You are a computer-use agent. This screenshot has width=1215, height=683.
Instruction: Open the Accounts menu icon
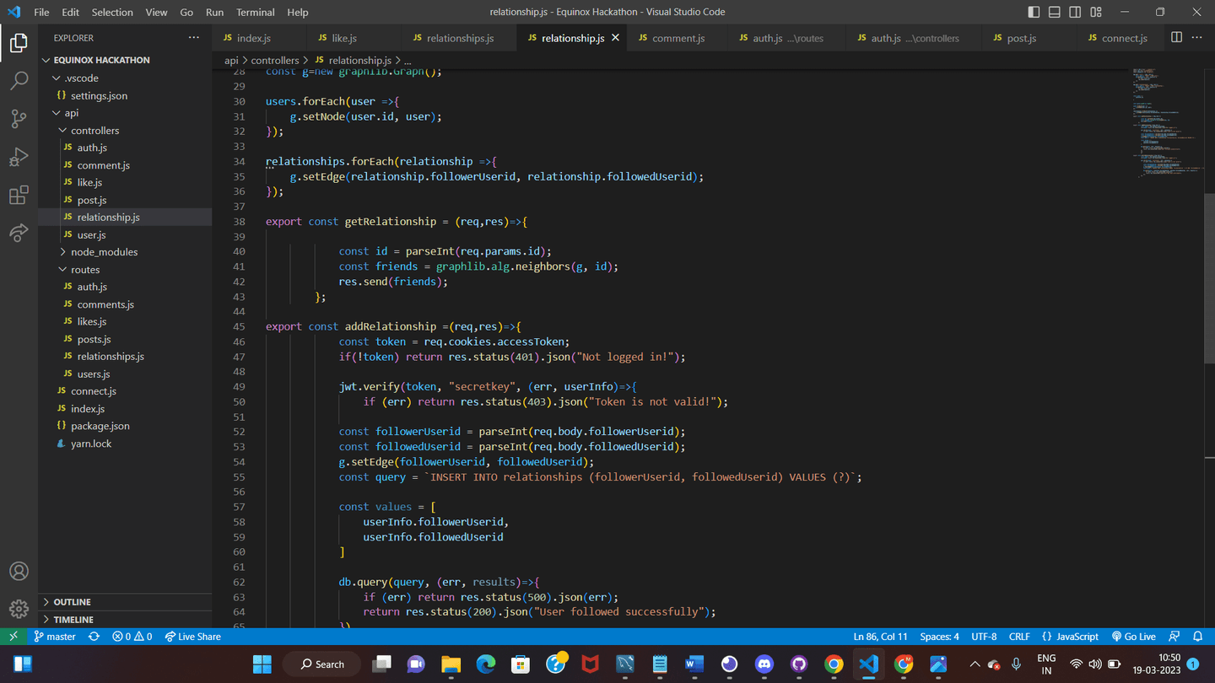click(19, 571)
